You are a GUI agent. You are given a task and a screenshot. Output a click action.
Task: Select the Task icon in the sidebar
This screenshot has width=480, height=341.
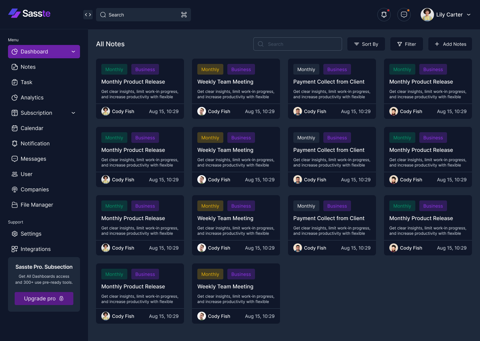pyautogui.click(x=15, y=82)
